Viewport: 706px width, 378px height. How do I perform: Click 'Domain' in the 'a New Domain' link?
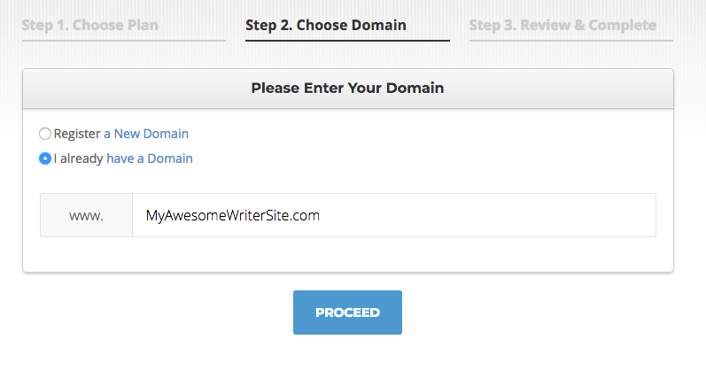[x=166, y=134]
